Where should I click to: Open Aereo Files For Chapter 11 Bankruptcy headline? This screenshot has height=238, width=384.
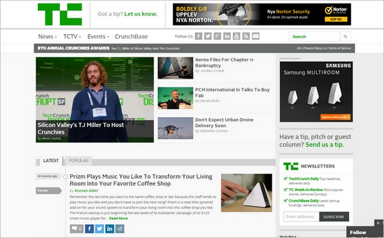coord(224,63)
